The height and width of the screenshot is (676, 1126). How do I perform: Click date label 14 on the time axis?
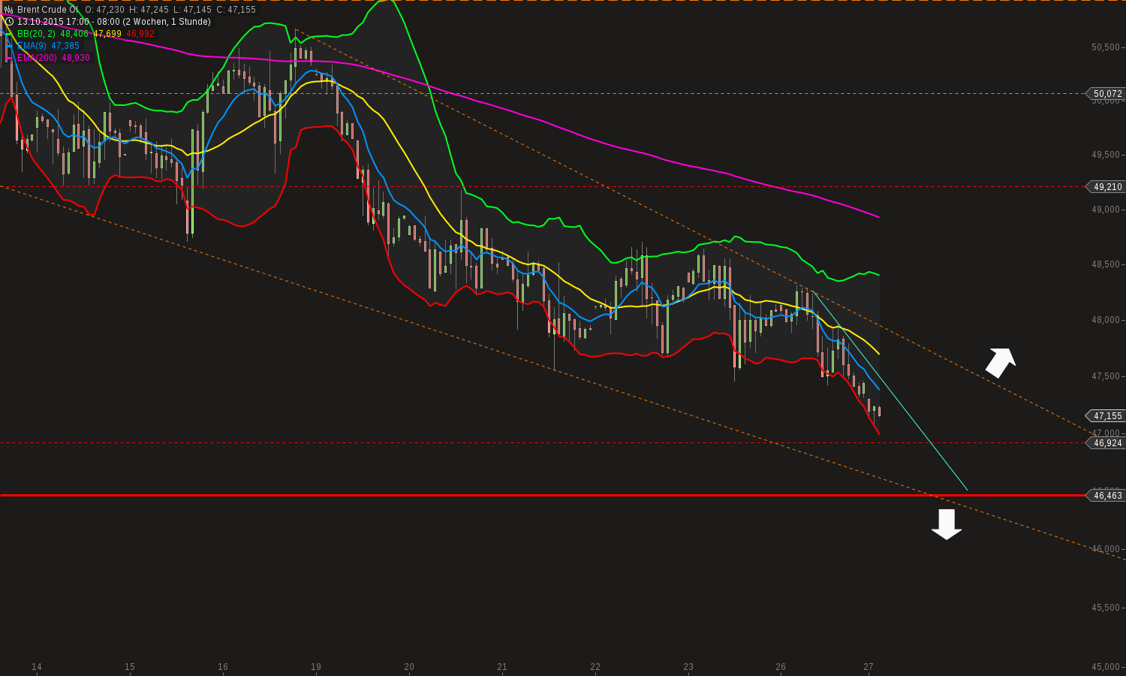point(37,667)
